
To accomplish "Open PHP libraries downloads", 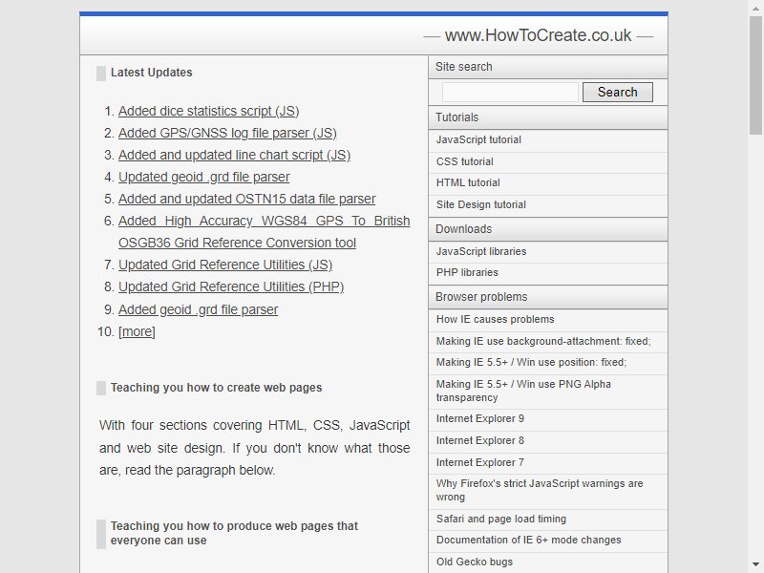I will (x=548, y=272).
